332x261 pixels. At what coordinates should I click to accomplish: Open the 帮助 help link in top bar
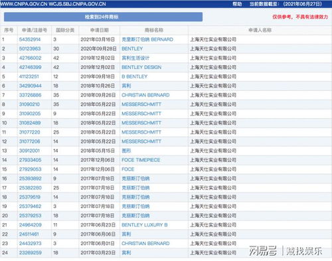(237, 4)
